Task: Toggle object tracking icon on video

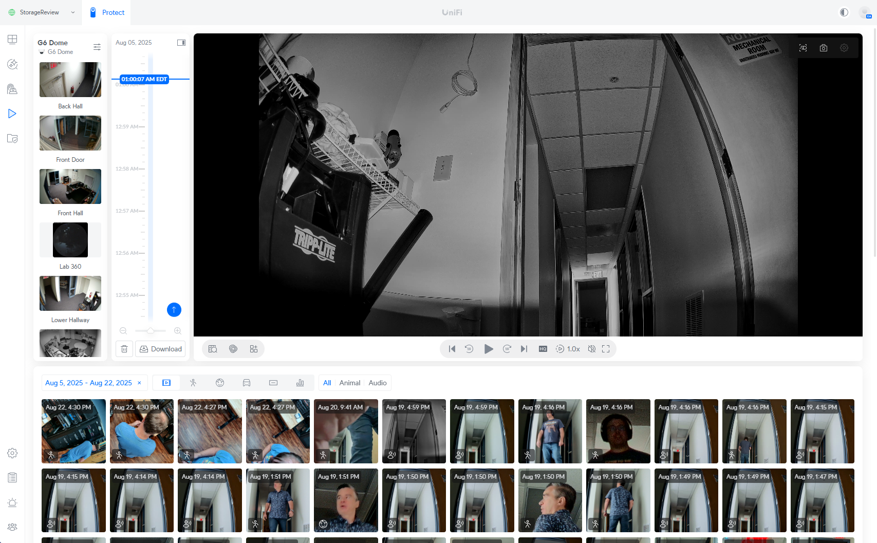Action: pos(803,48)
